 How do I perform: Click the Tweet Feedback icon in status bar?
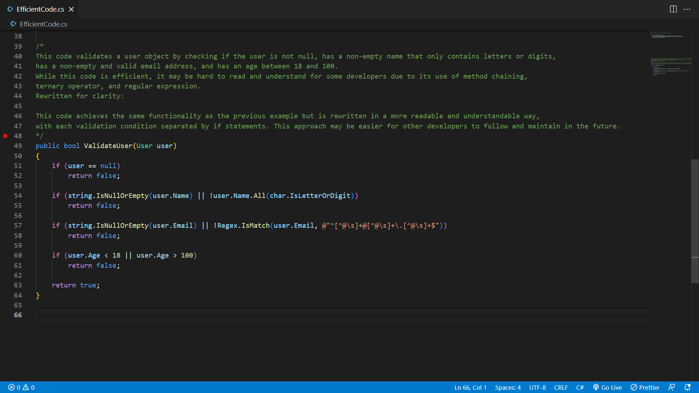tap(672, 387)
